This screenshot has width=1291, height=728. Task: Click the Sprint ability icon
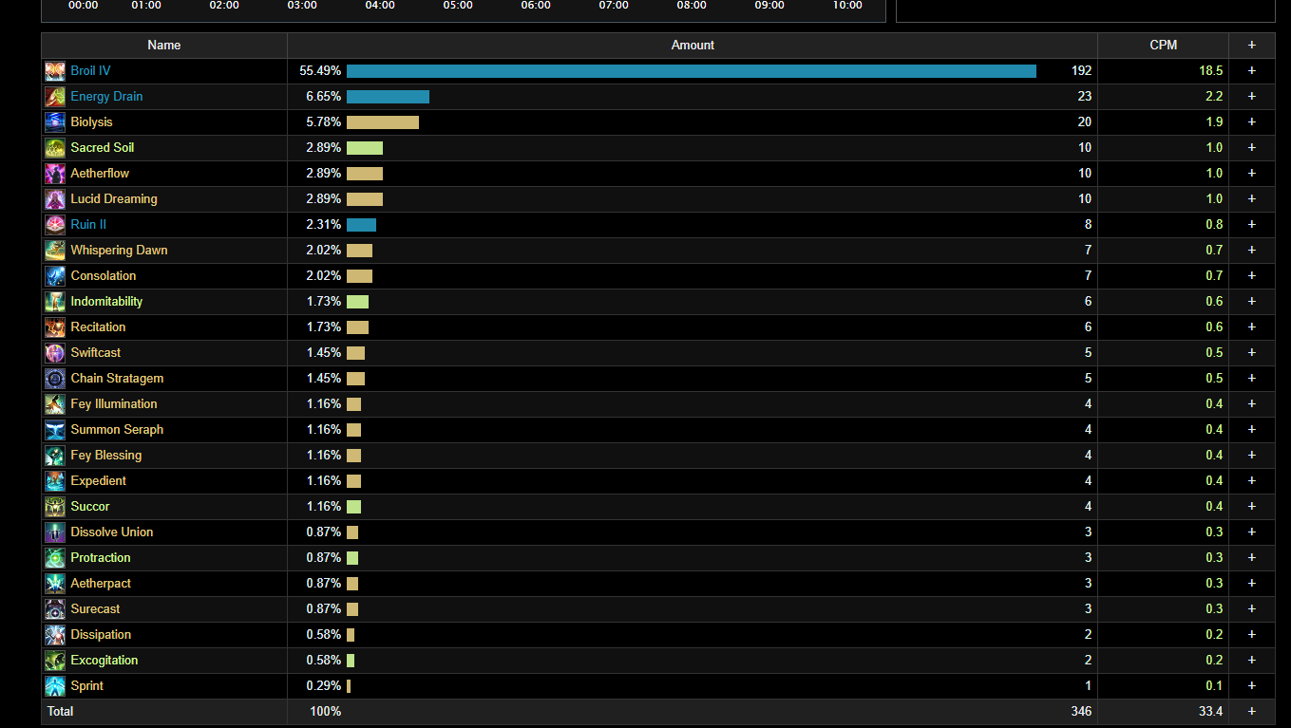pyautogui.click(x=55, y=686)
